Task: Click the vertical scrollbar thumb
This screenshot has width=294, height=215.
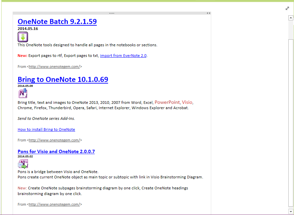Action: pyautogui.click(x=291, y=123)
